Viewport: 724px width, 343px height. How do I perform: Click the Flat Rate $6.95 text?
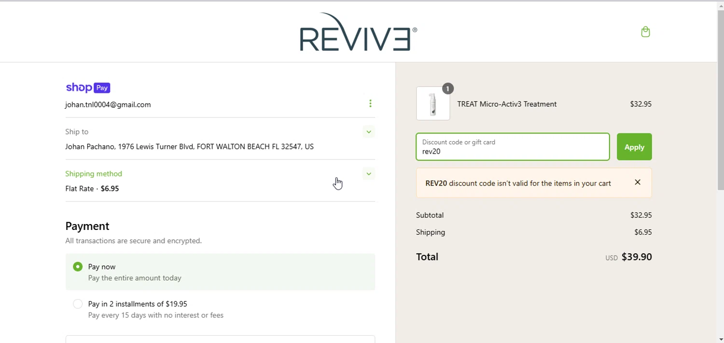pos(92,188)
